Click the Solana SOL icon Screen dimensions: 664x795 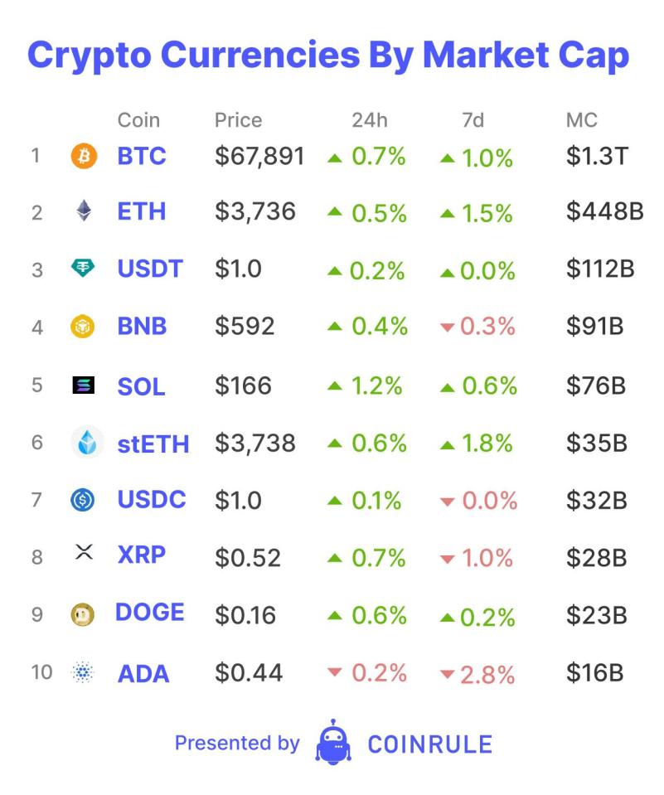point(84,385)
